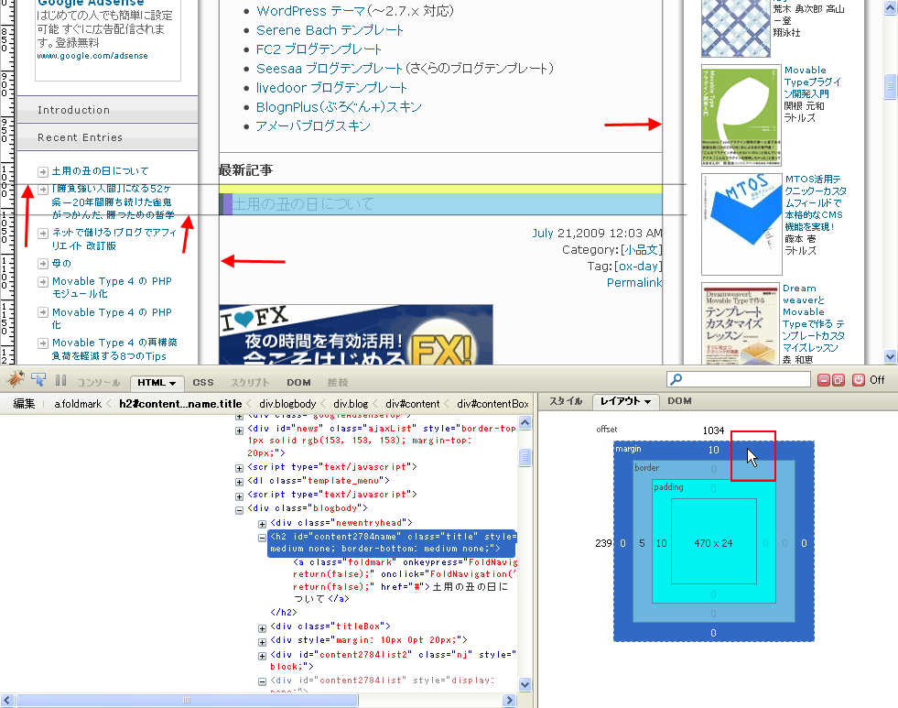Expand the div class="titleBox" node
Image resolution: width=898 pixels, height=708 pixels.
[x=262, y=627]
